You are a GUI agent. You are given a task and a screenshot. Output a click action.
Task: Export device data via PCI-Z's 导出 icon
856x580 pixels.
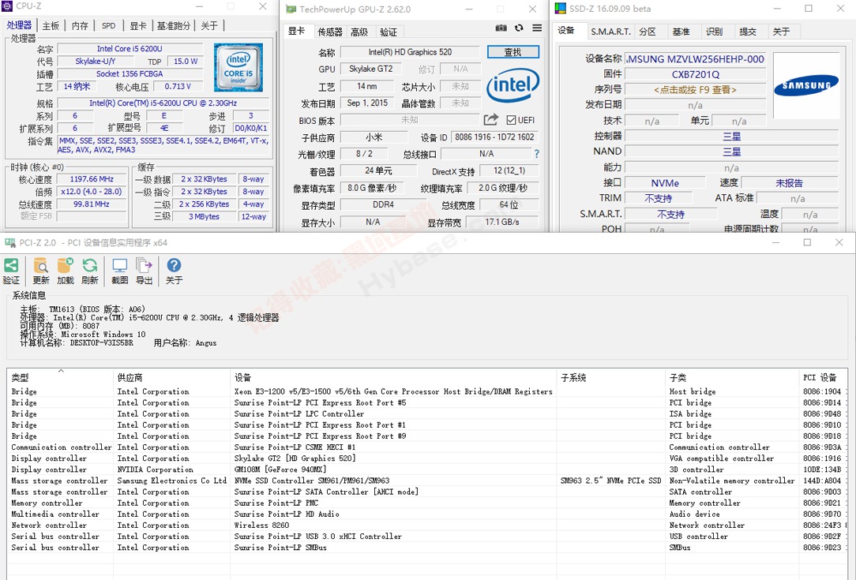(143, 267)
